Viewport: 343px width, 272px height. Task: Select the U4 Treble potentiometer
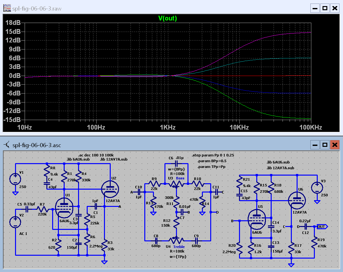[x=176, y=240]
